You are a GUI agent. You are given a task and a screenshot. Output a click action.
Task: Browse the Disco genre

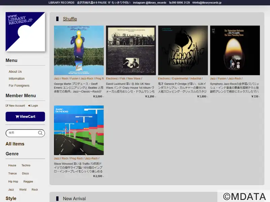pos(25,173)
